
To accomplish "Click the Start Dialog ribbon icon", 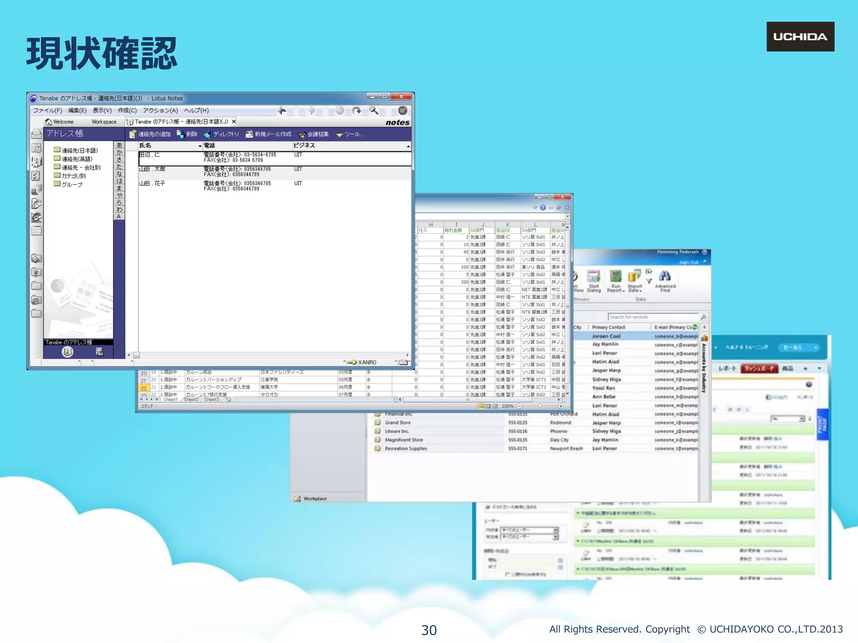I will pos(594,277).
